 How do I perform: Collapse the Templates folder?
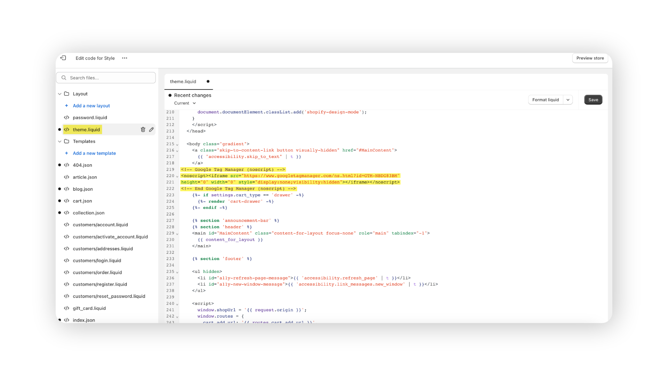point(59,141)
